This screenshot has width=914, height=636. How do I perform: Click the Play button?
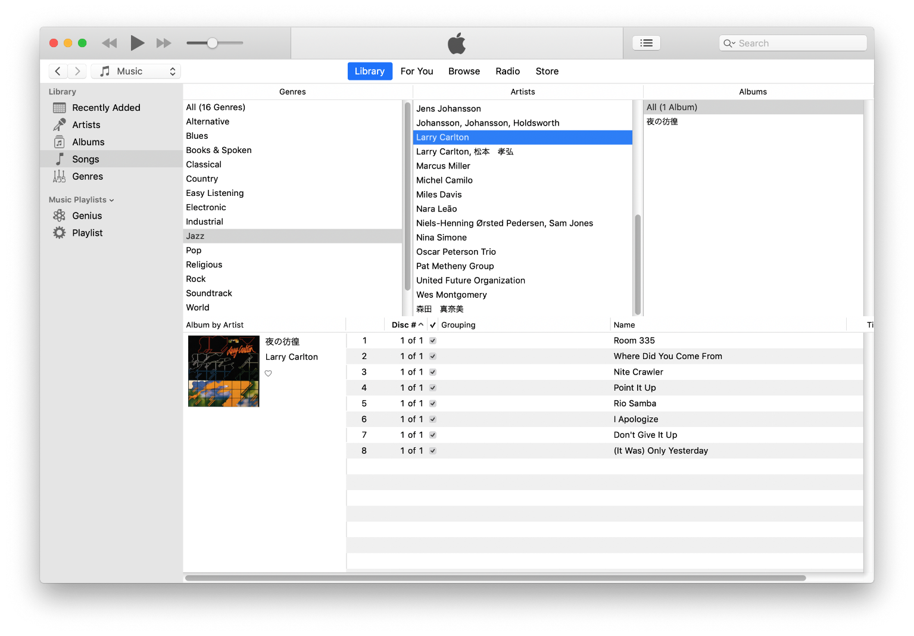tap(137, 43)
